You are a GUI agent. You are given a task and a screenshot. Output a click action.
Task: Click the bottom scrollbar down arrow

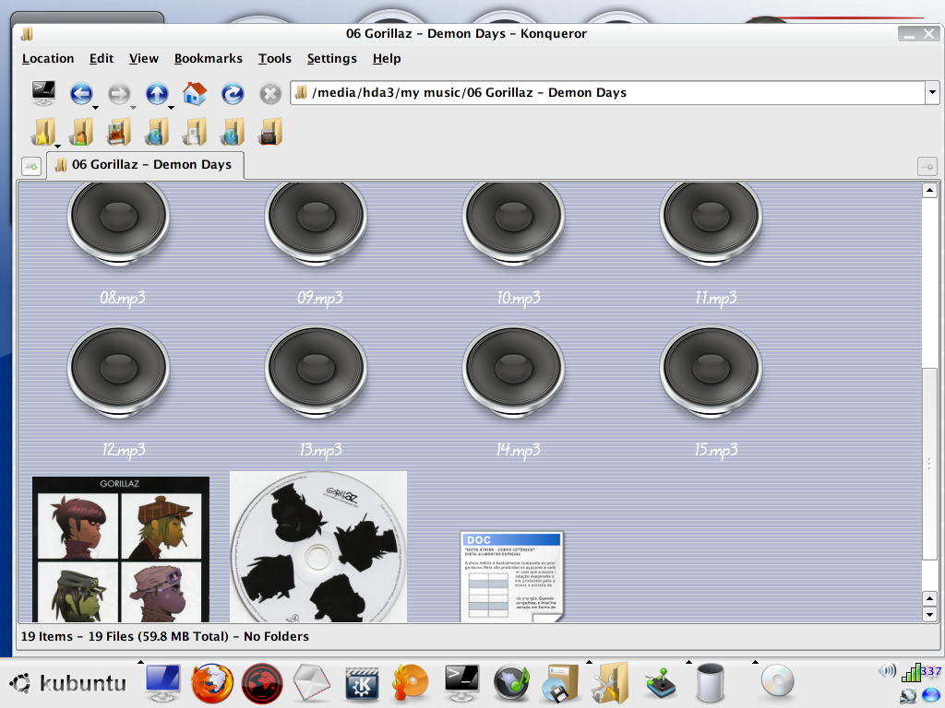pos(929,615)
